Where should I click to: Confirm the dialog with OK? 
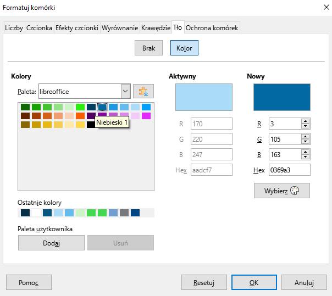coord(254,282)
